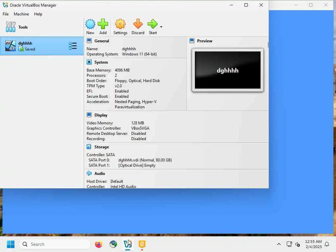Open the dghhhh machine menu list icon
Image resolution: width=336 pixels, height=252 pixels.
73,46
